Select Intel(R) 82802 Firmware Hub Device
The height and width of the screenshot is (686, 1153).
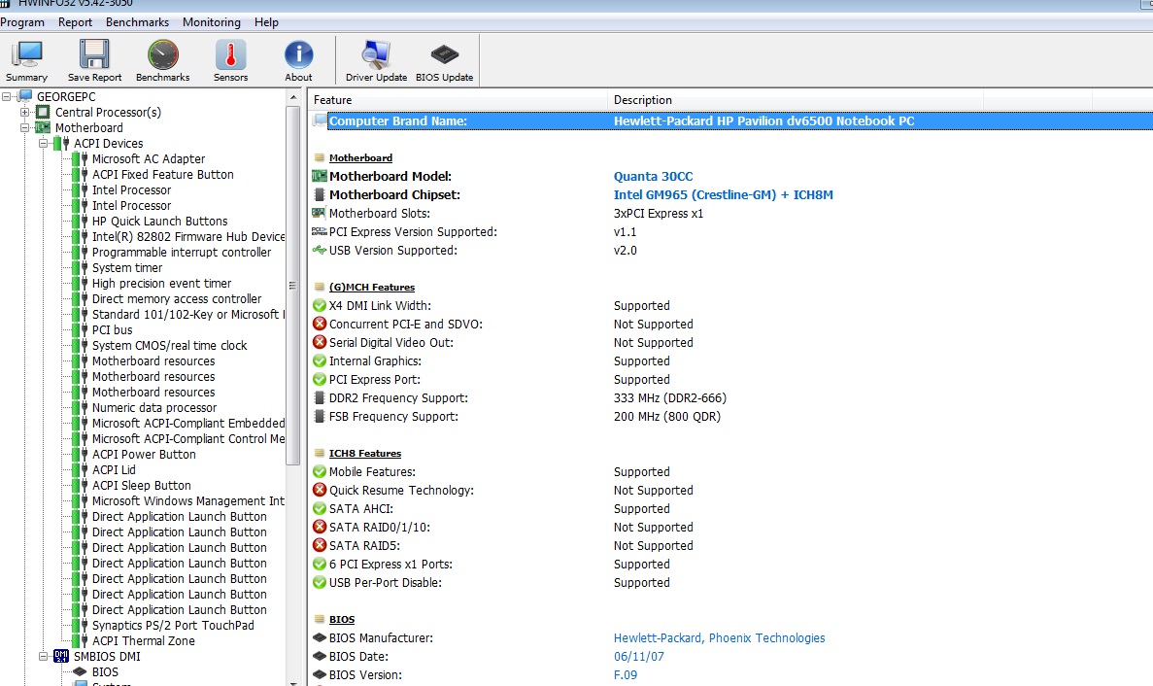pyautogui.click(x=188, y=236)
